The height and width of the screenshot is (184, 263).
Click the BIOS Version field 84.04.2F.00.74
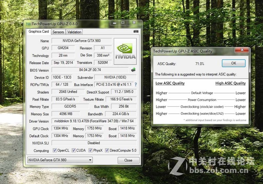[x=90, y=70]
